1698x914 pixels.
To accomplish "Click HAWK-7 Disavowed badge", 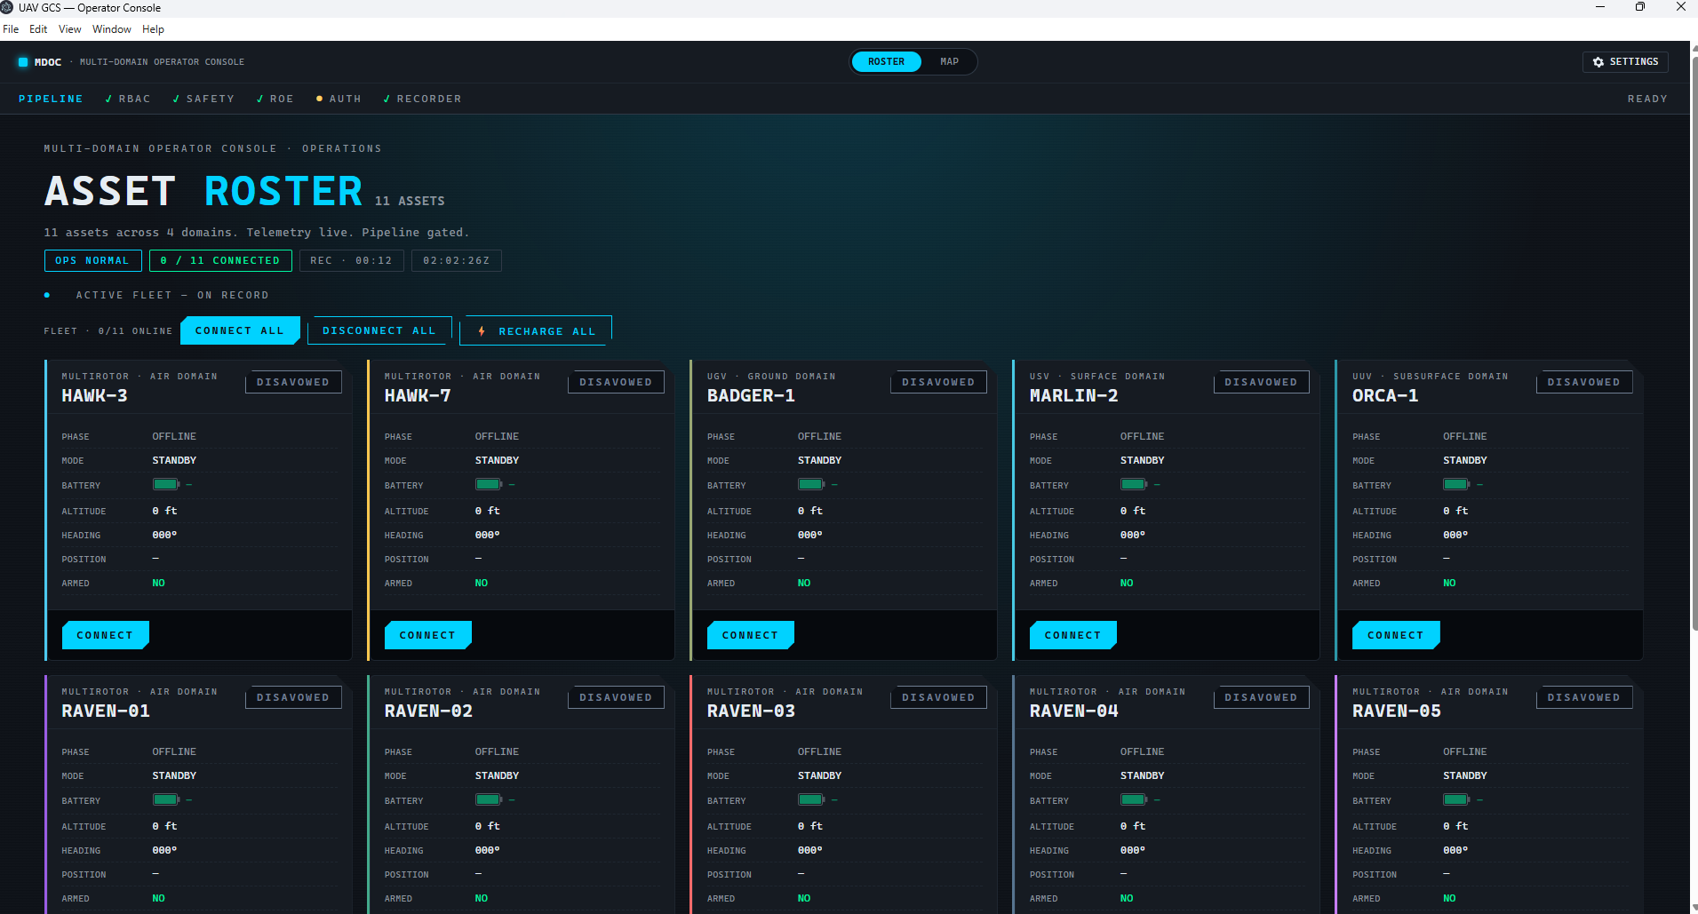I will click(x=616, y=382).
